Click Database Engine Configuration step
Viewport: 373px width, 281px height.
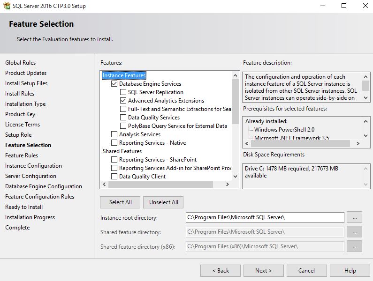tap(44, 186)
